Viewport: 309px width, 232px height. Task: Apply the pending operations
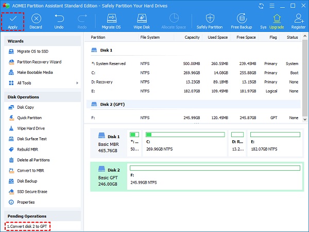pos(13,22)
